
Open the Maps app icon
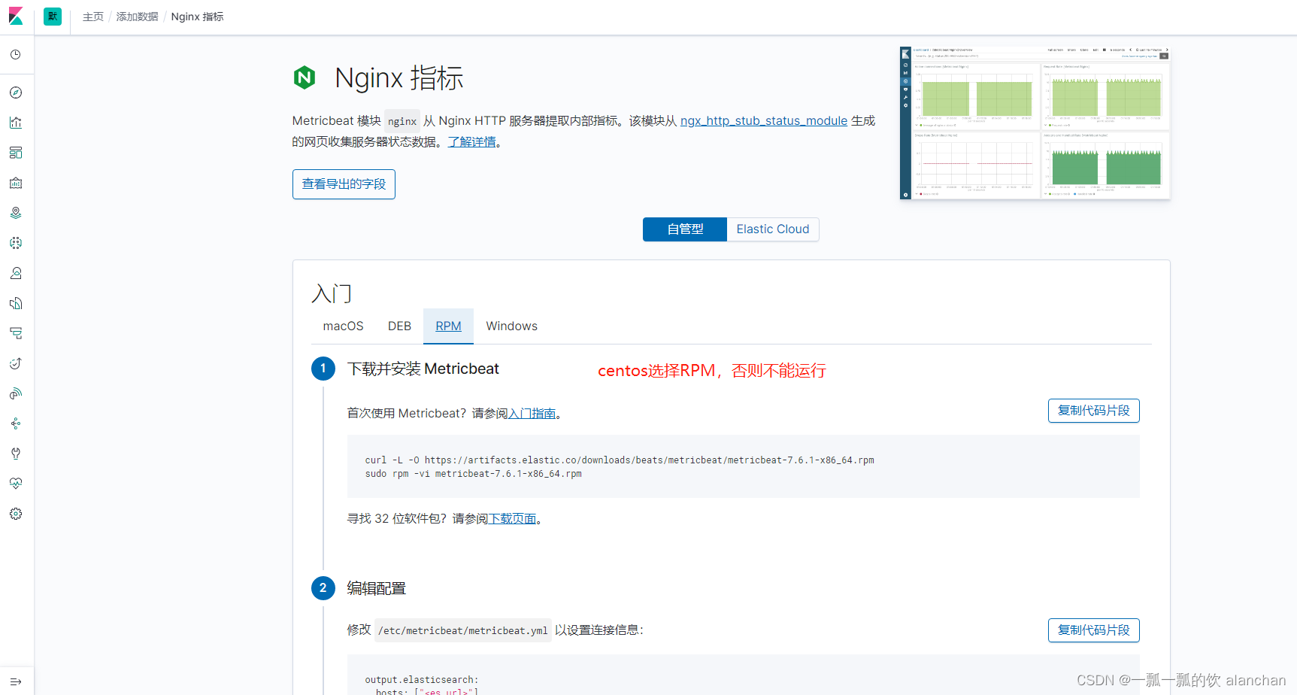(15, 212)
